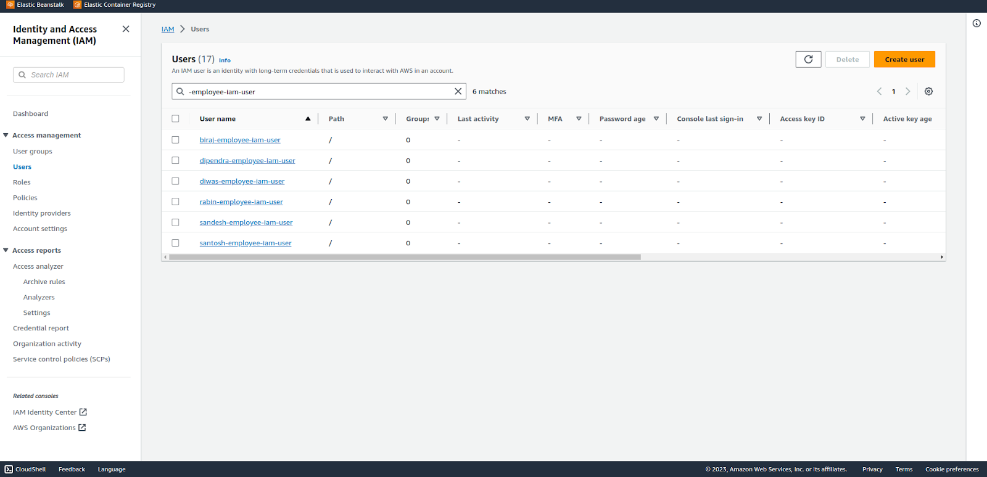Image resolution: width=987 pixels, height=477 pixels.
Task: Open AWS Organizations external link
Action: (x=49, y=428)
